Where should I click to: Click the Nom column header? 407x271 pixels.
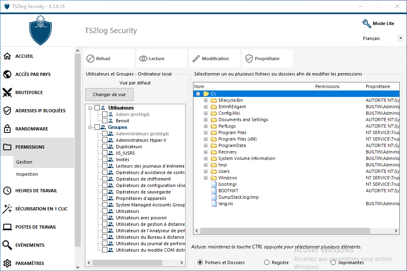[x=254, y=86]
